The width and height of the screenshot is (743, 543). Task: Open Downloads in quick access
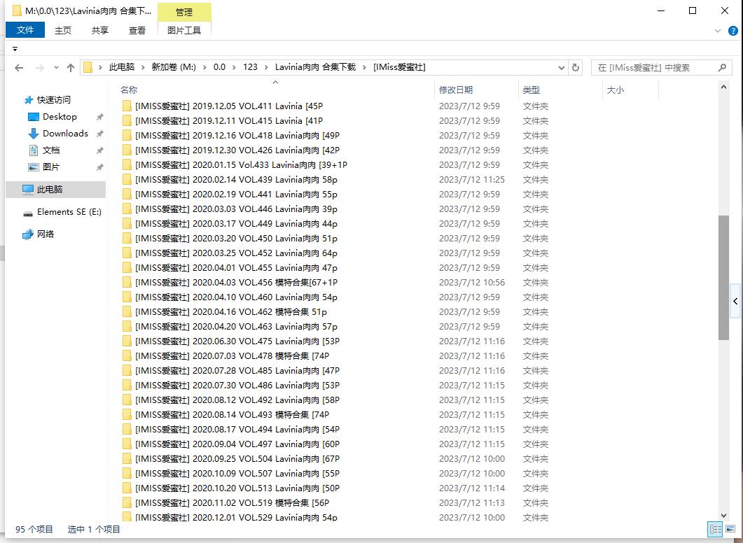(x=65, y=134)
